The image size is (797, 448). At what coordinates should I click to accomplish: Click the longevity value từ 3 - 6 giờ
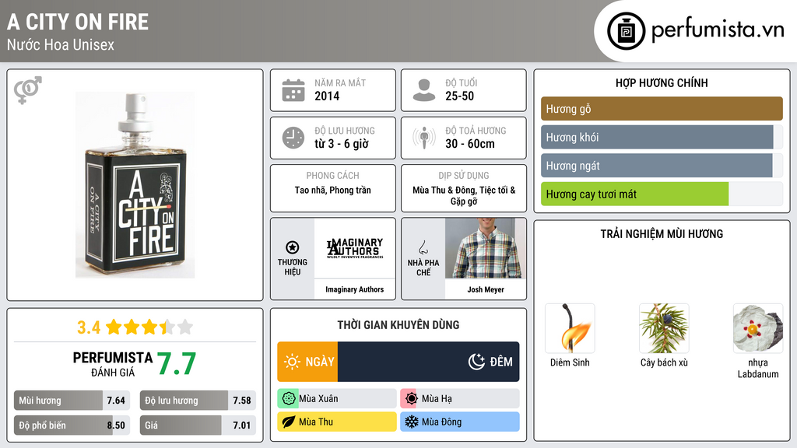click(x=342, y=144)
